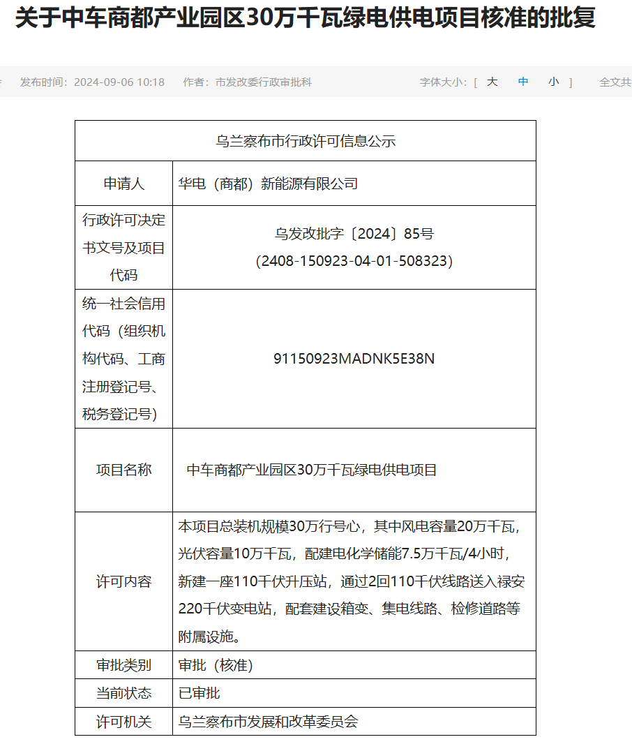This screenshot has height=744, width=632.
Task: Click the 项目名称 row label
Action: pos(123,470)
